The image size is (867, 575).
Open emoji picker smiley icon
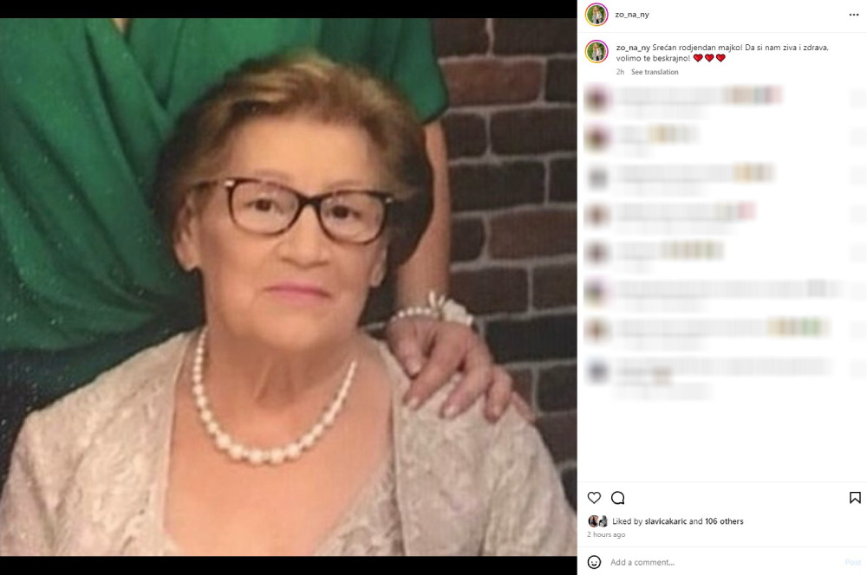click(594, 562)
